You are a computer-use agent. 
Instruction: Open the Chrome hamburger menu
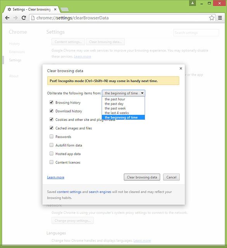coord(220,18)
